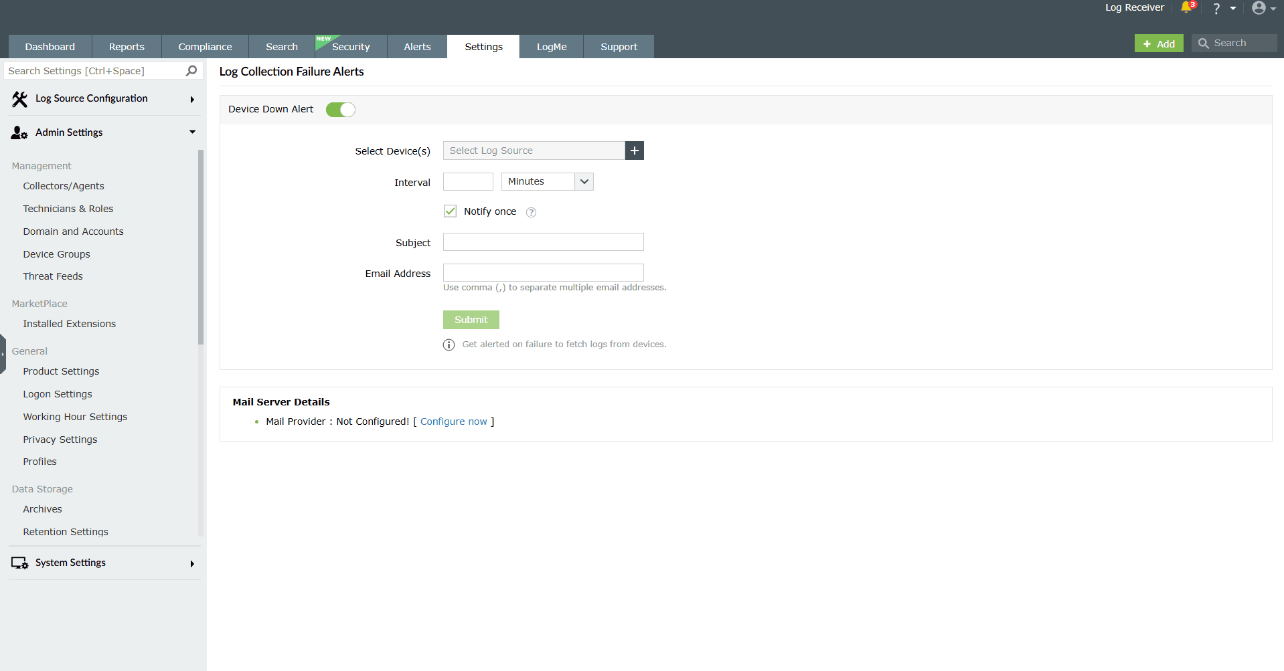Click the green Add button

point(1159,43)
